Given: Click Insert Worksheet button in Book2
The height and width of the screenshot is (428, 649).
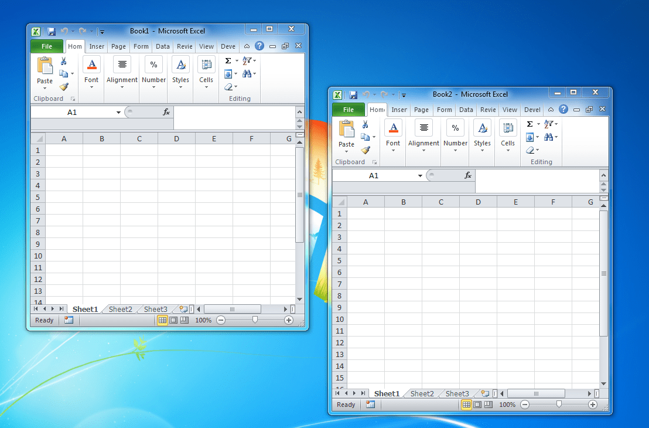Looking at the screenshot, I should (x=484, y=393).
